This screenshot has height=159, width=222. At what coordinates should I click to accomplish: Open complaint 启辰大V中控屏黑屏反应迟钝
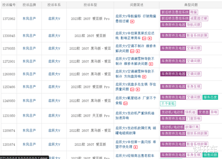(135, 36)
